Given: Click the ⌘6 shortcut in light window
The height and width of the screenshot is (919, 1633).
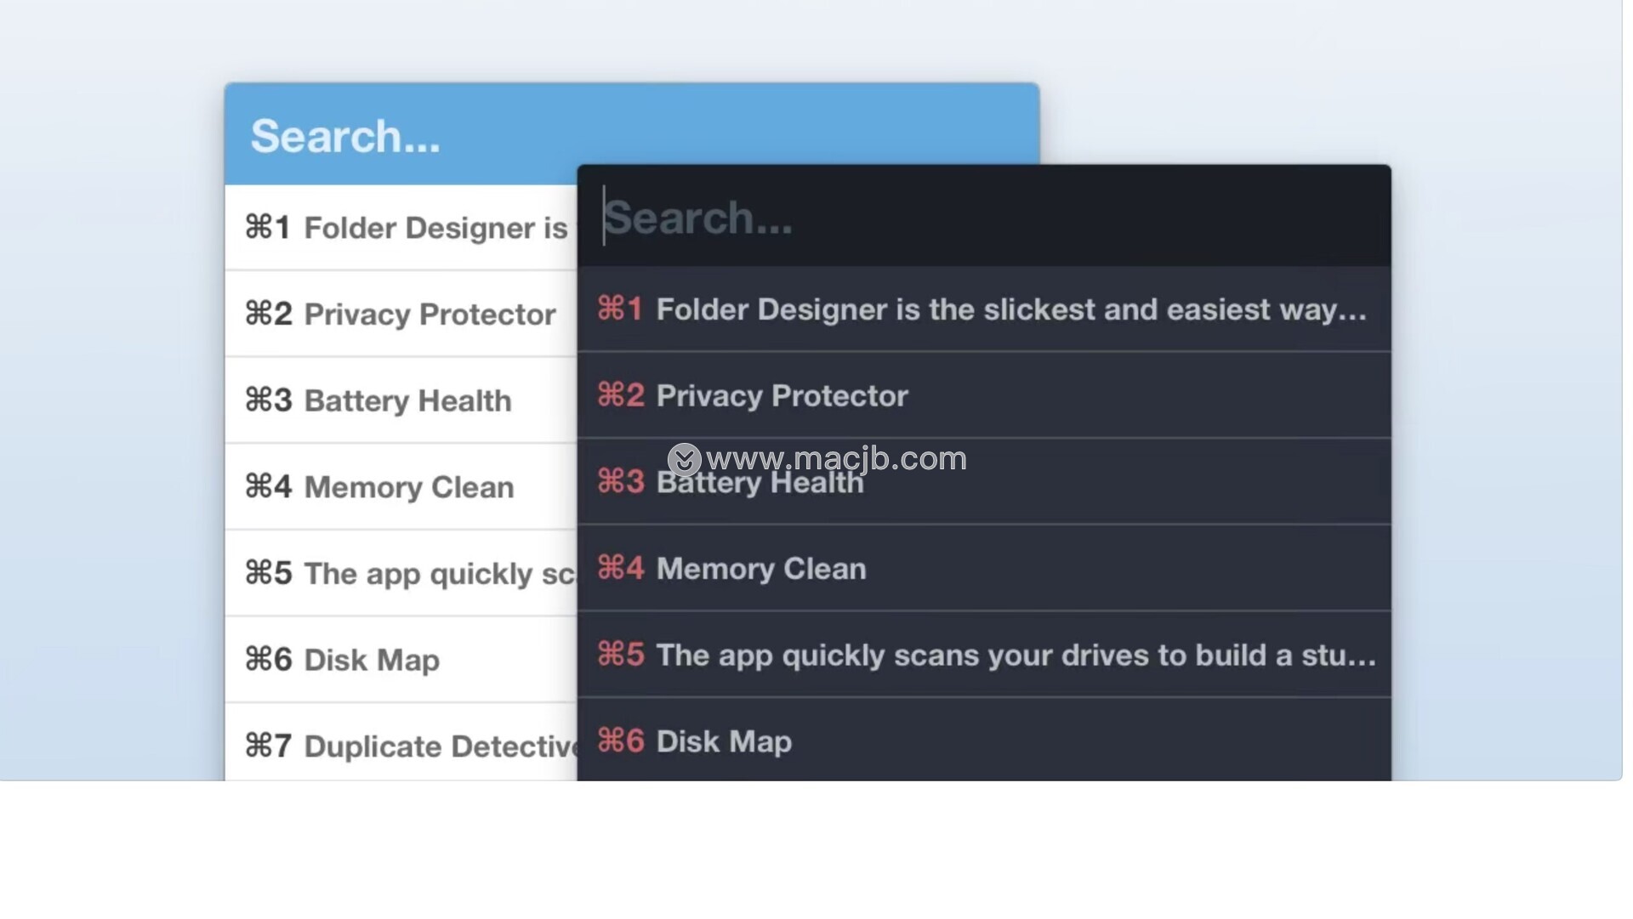Looking at the screenshot, I should [x=269, y=659].
